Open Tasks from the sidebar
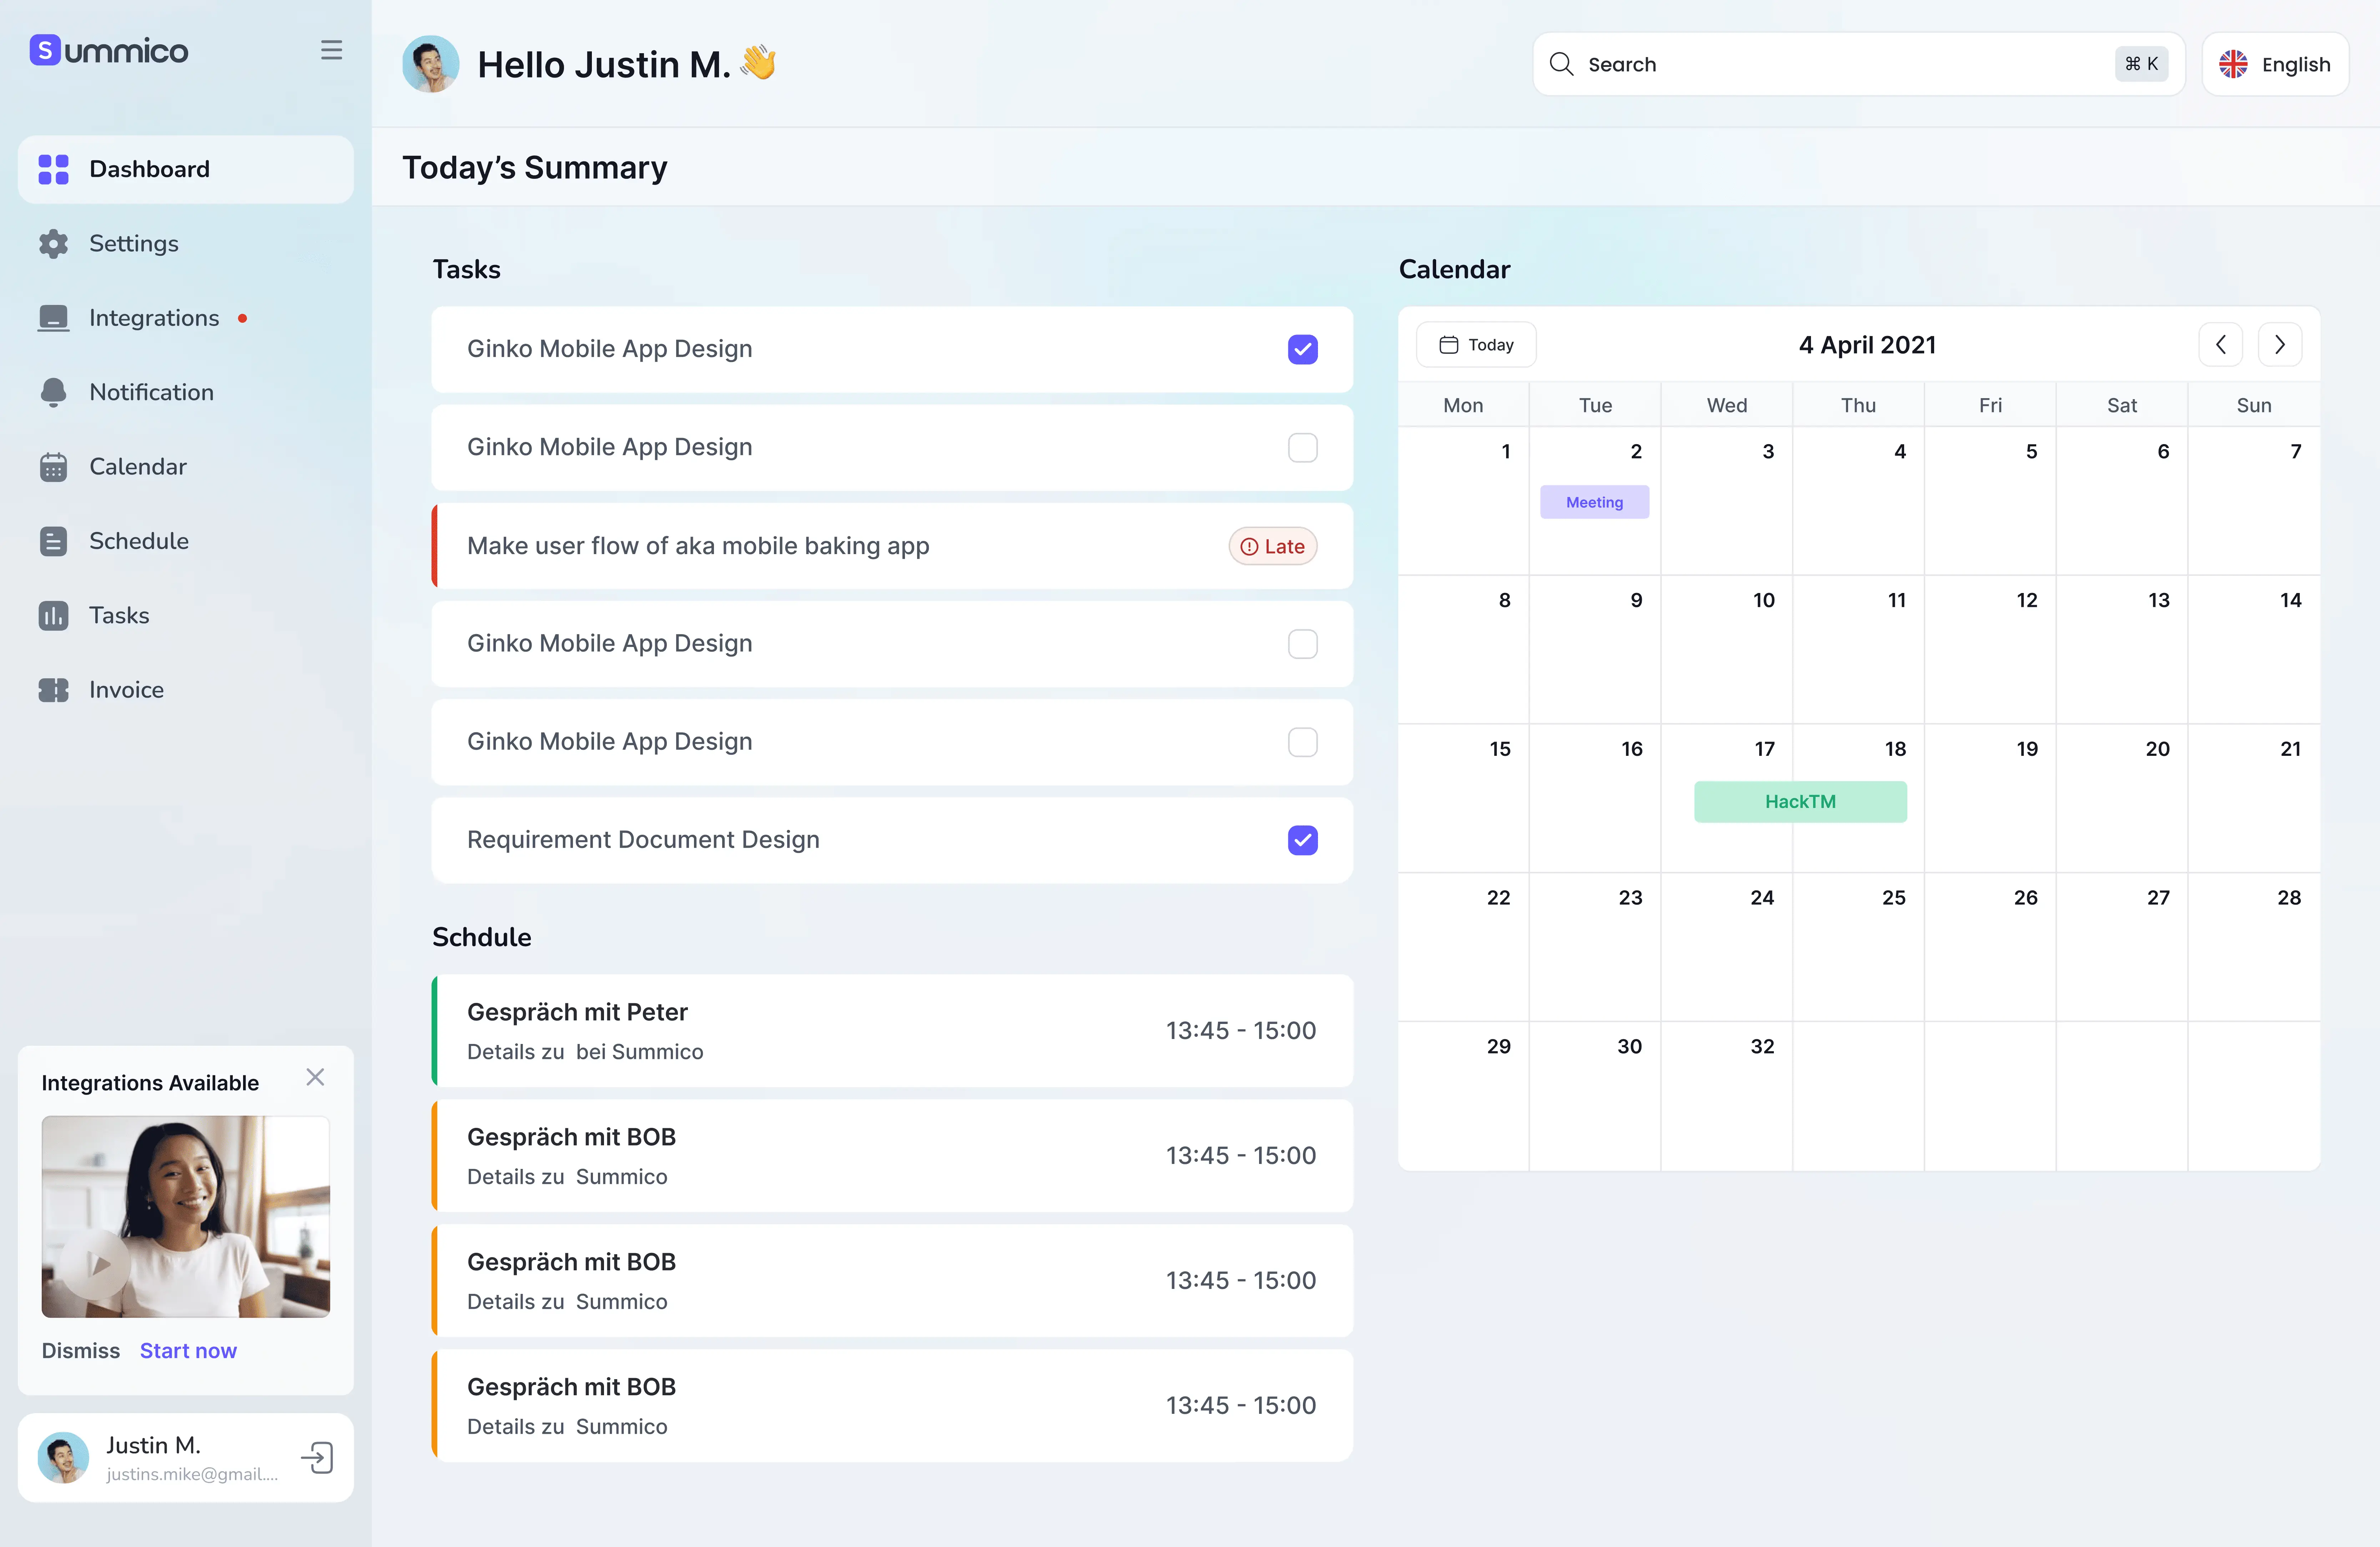 [186, 615]
